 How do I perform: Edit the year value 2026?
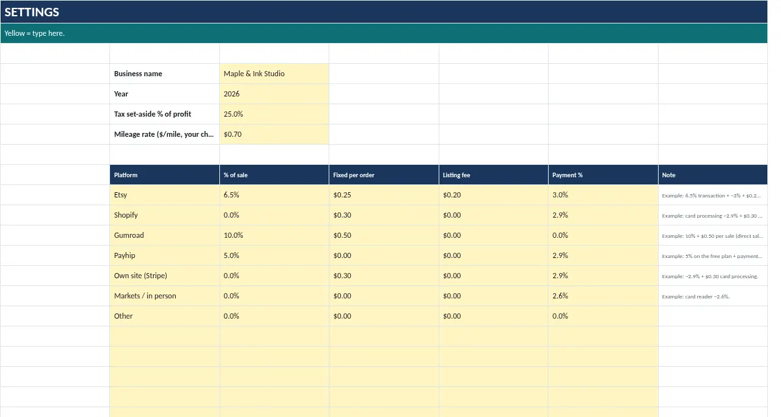(x=274, y=94)
